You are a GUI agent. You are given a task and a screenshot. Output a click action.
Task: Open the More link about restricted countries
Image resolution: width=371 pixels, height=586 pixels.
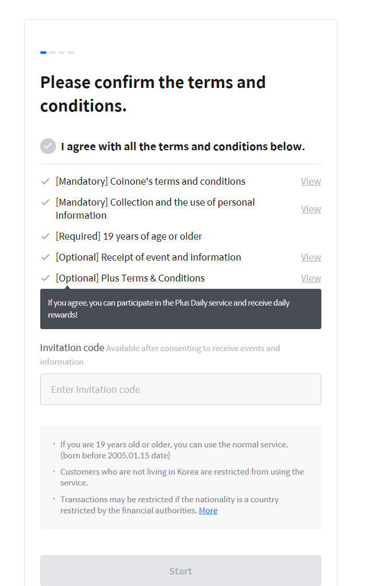click(208, 511)
